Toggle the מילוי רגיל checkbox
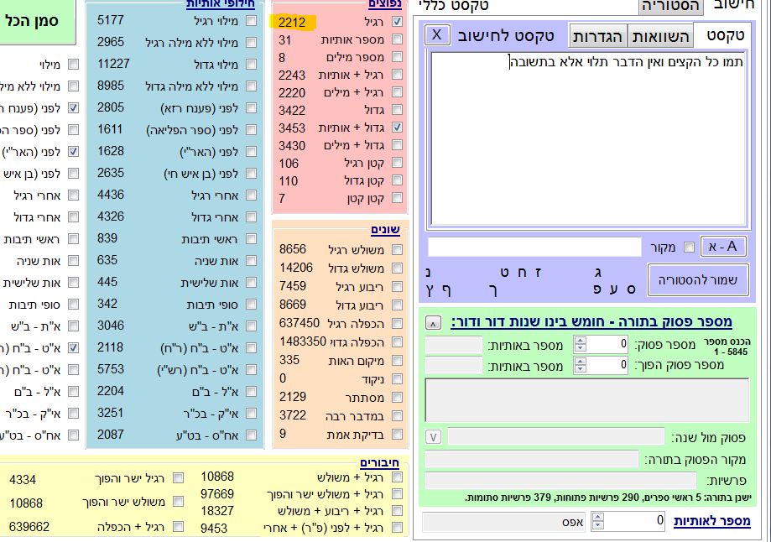This screenshot has width=771, height=542. click(251, 20)
